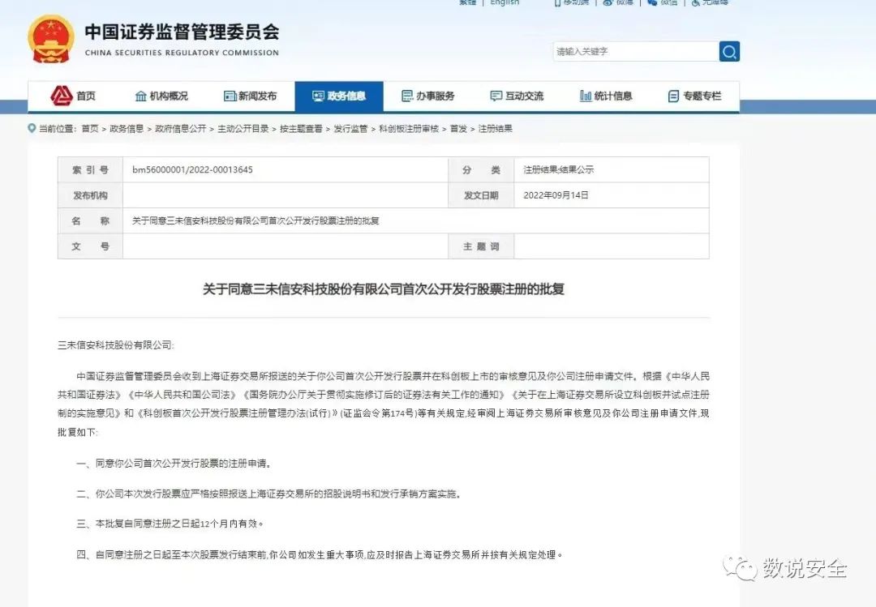Click the line starting 二、你公司本次发行股票

268,494
